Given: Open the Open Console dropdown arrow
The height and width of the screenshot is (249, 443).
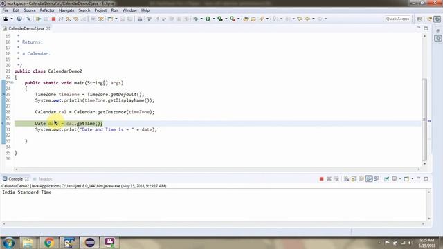Looking at the screenshot, I should pos(413,178).
